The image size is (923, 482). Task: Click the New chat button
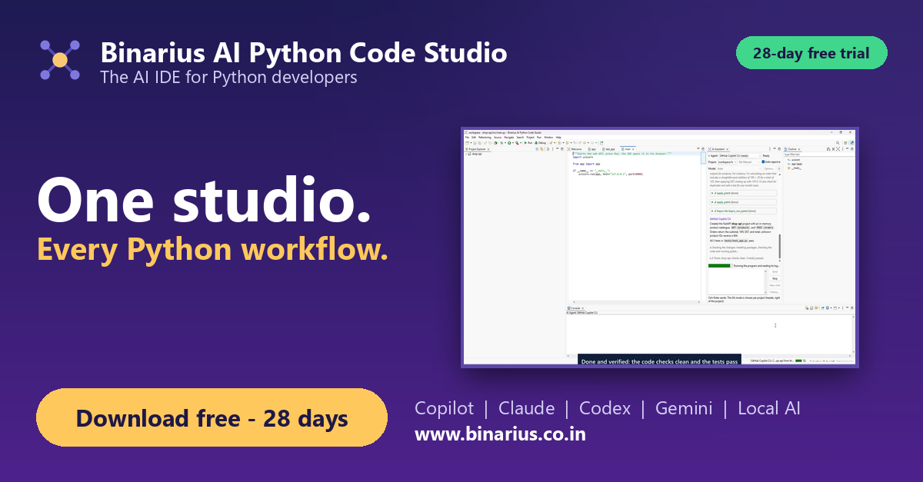(x=775, y=285)
